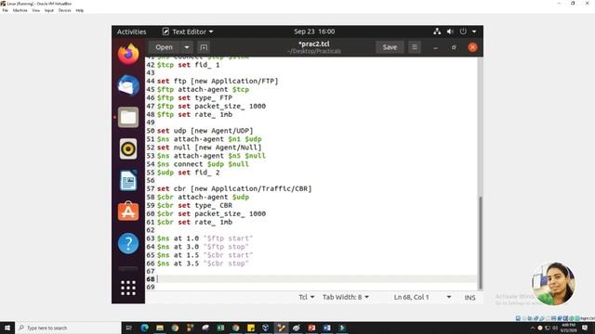Open the Sep 23 16:00 clock
This screenshot has width=595, height=334.
coord(314,32)
